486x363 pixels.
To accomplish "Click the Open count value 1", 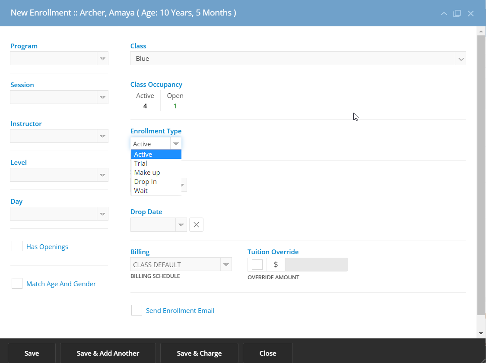I will click(175, 106).
